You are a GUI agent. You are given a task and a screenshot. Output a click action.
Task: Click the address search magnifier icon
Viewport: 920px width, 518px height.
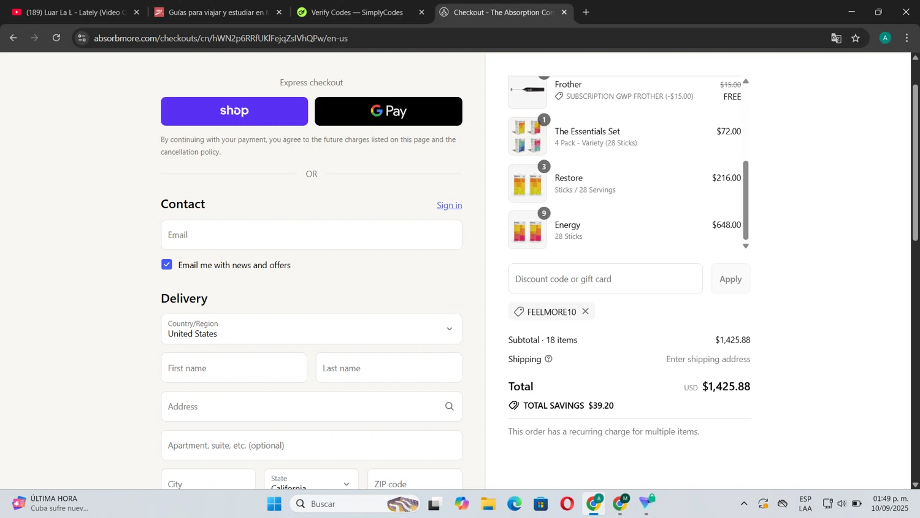click(x=450, y=406)
